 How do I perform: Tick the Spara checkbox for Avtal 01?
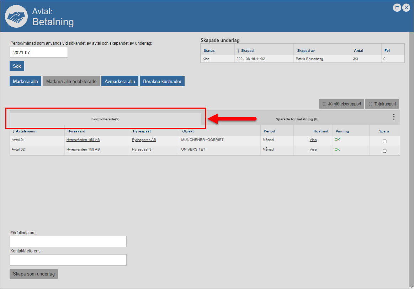tap(384, 141)
